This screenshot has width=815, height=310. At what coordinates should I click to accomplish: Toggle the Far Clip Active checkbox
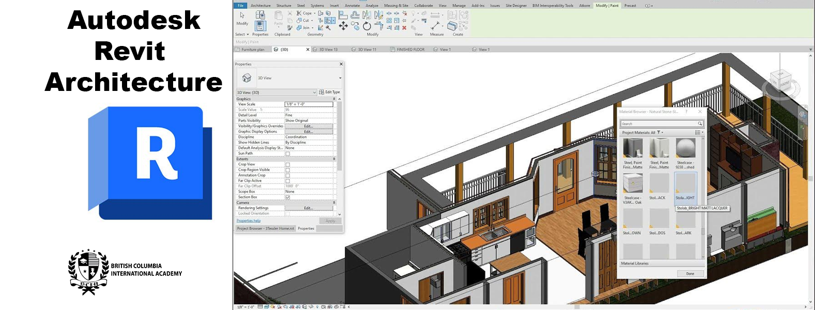click(x=288, y=181)
